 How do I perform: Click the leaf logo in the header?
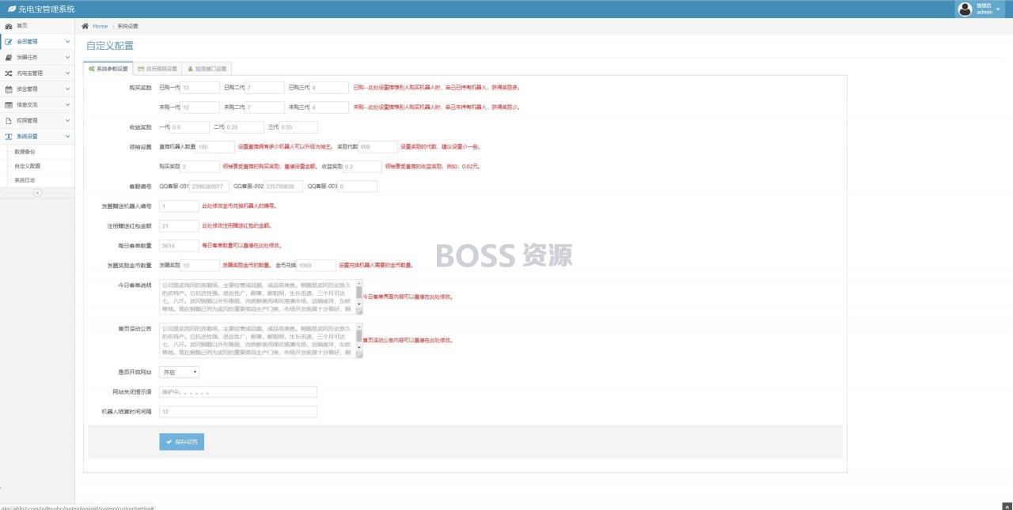click(11, 9)
